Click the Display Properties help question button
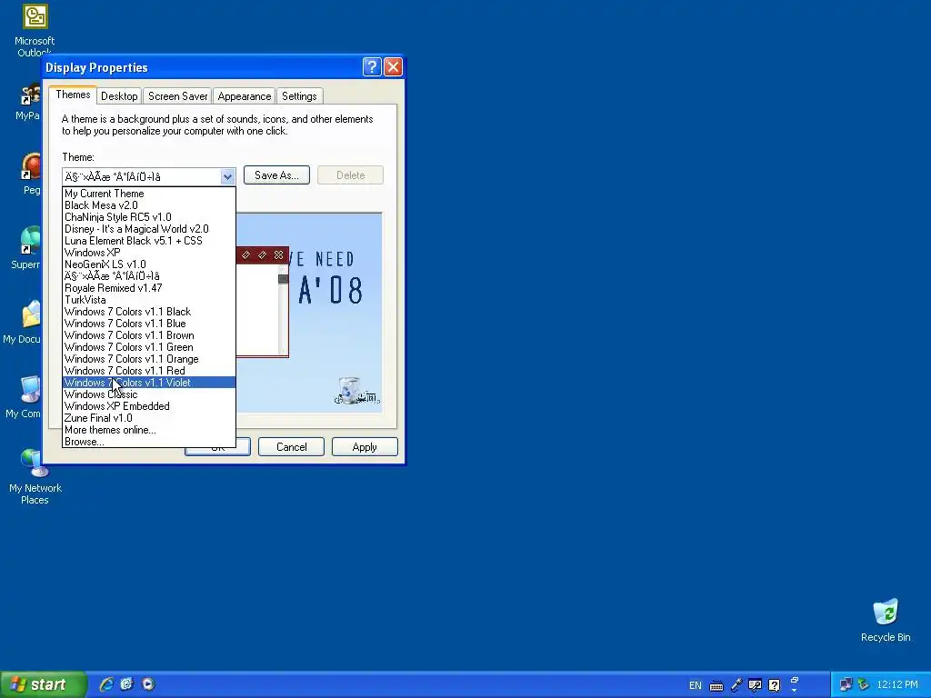Viewport: 931px width, 698px height. click(x=372, y=66)
